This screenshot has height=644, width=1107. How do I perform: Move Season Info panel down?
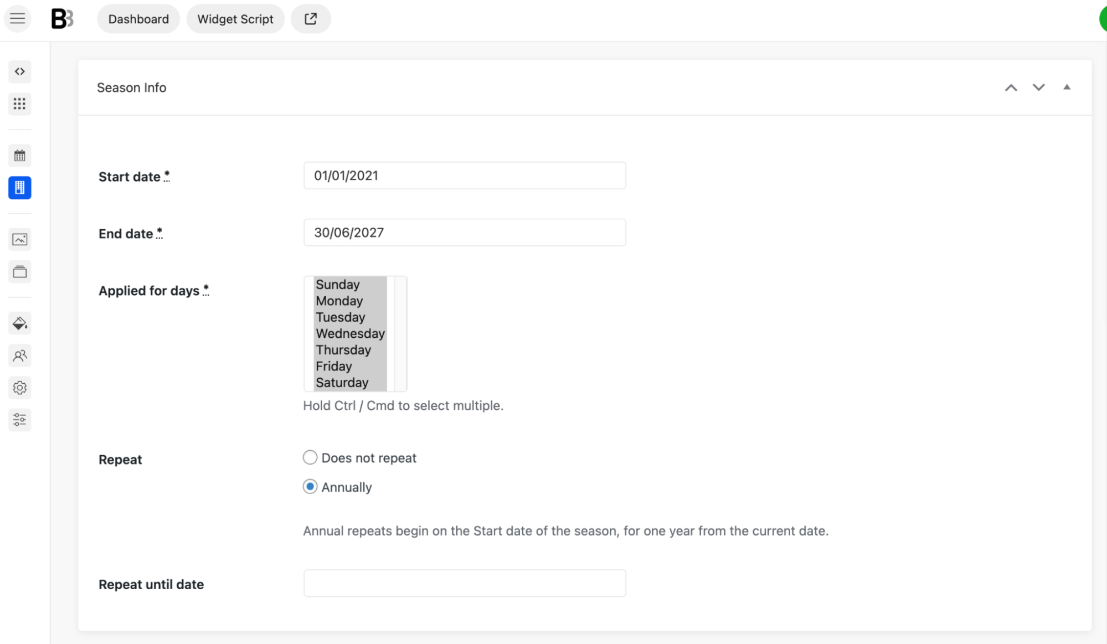pyautogui.click(x=1039, y=87)
